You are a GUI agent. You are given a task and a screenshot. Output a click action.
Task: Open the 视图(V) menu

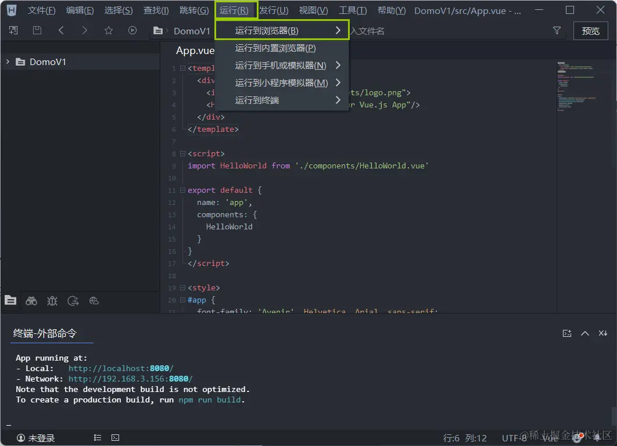coord(313,10)
